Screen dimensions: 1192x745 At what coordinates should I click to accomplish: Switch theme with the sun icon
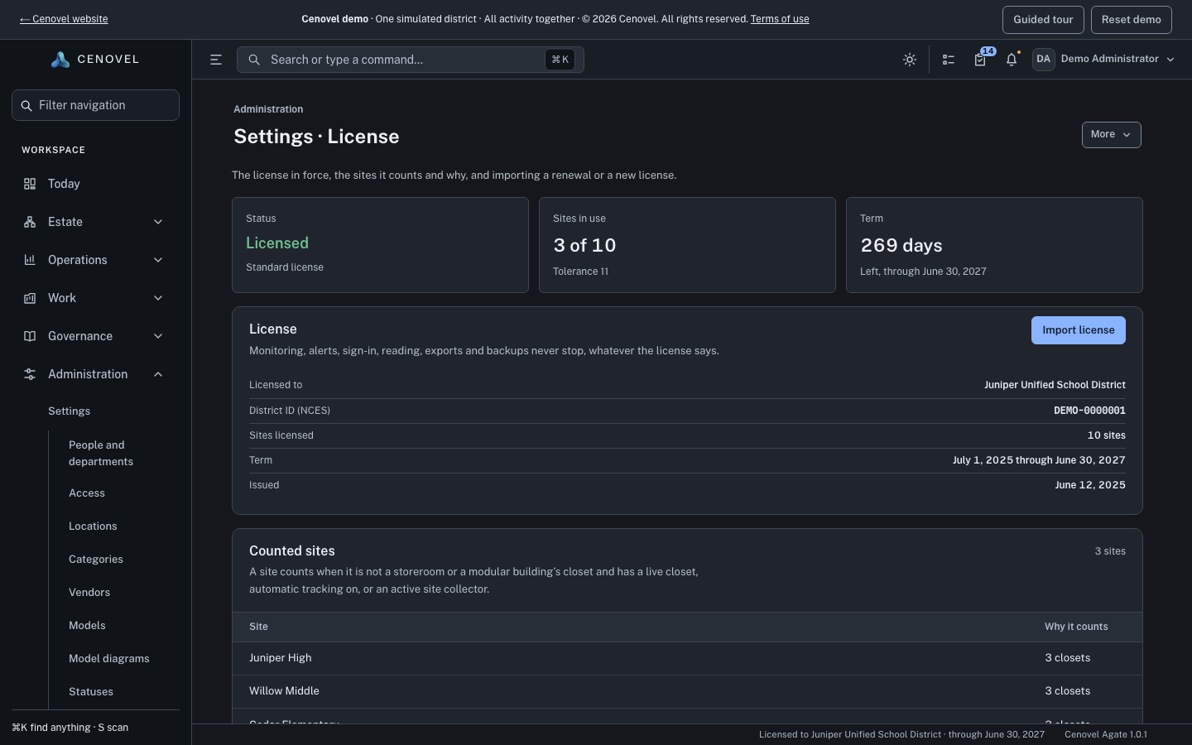(910, 60)
